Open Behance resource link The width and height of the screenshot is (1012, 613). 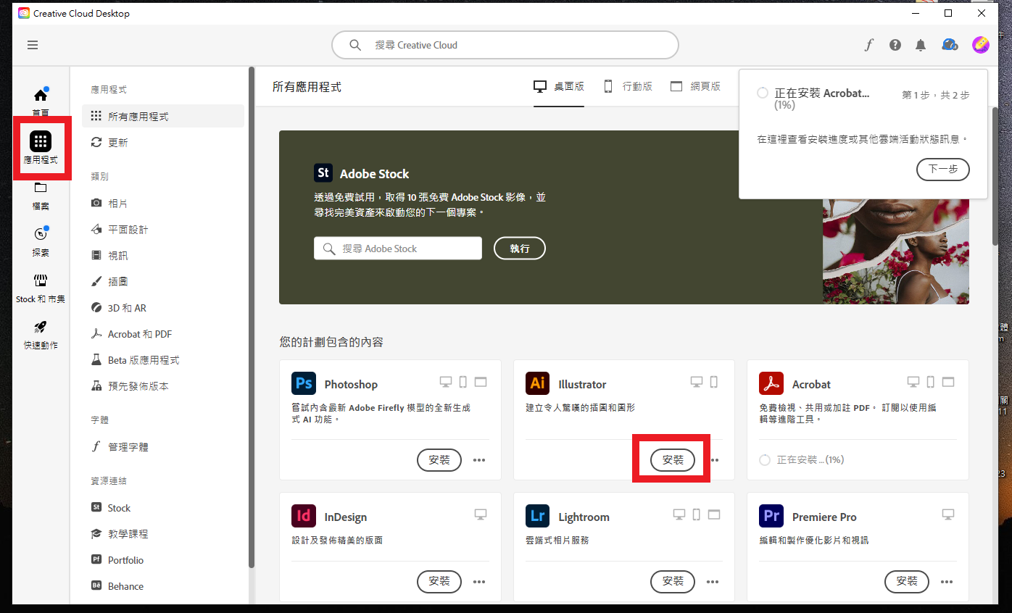click(163, 586)
